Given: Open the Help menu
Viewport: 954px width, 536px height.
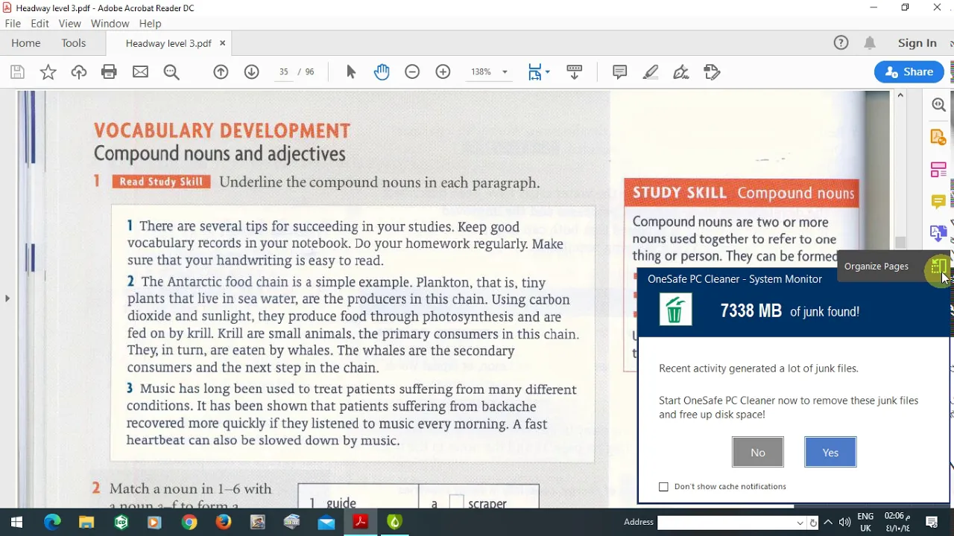Looking at the screenshot, I should coord(150,24).
